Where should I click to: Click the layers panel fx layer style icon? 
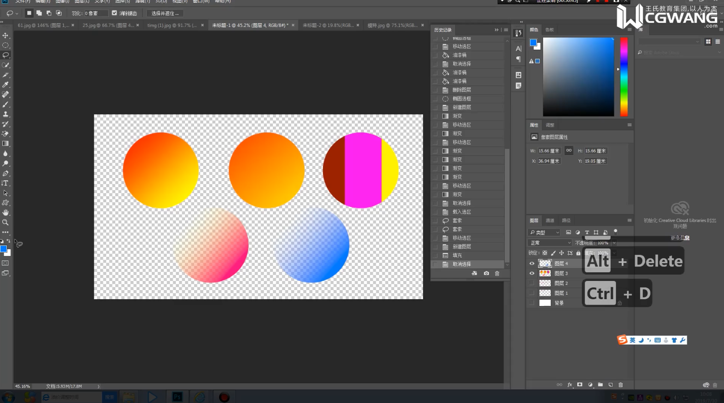[x=570, y=385]
